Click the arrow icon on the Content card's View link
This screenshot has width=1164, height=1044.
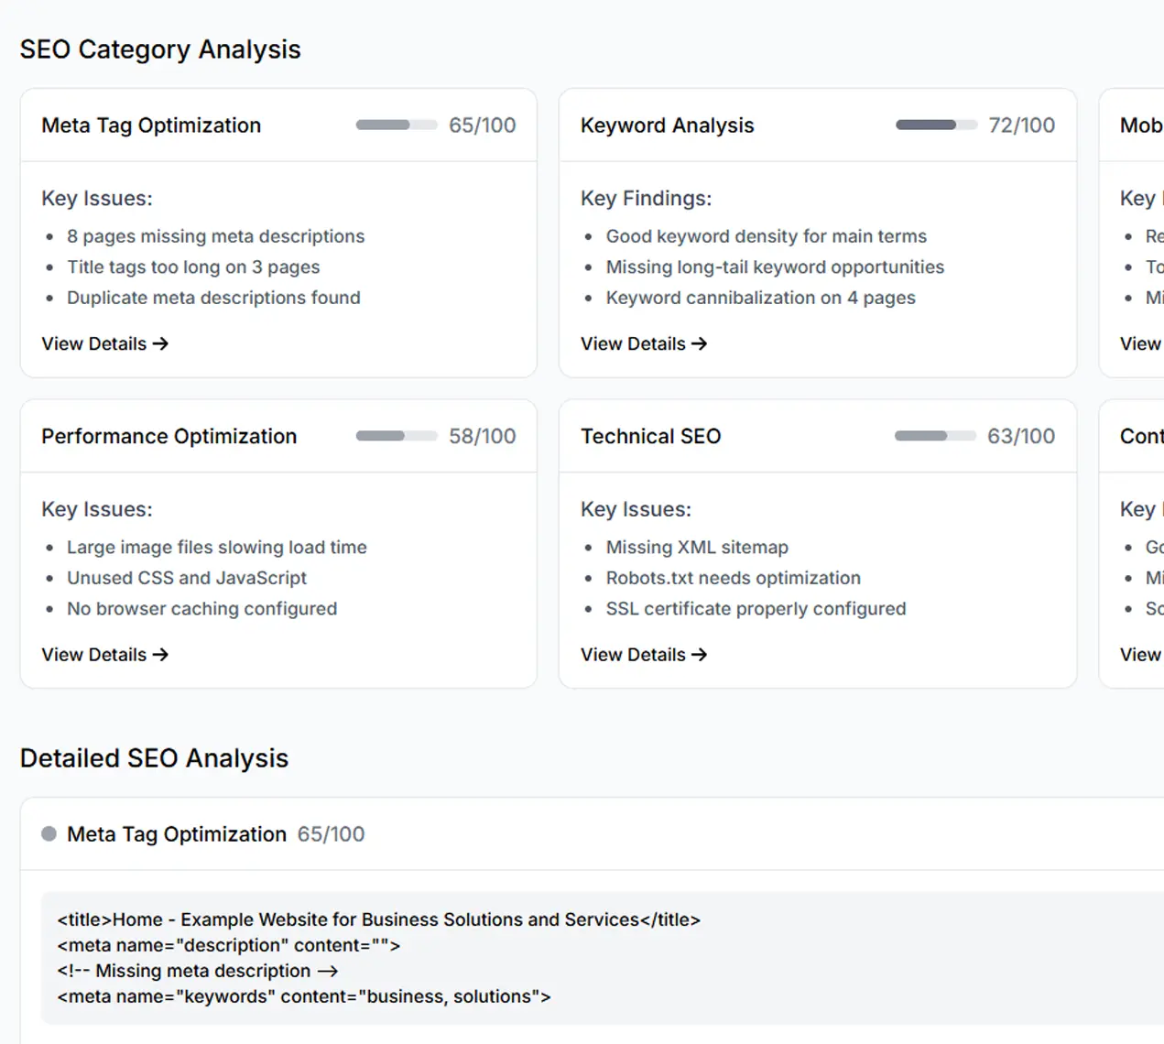(x=1156, y=654)
